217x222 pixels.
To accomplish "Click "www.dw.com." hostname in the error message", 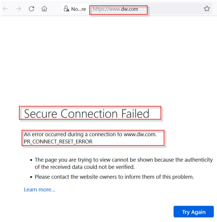I will (x=140, y=134).
